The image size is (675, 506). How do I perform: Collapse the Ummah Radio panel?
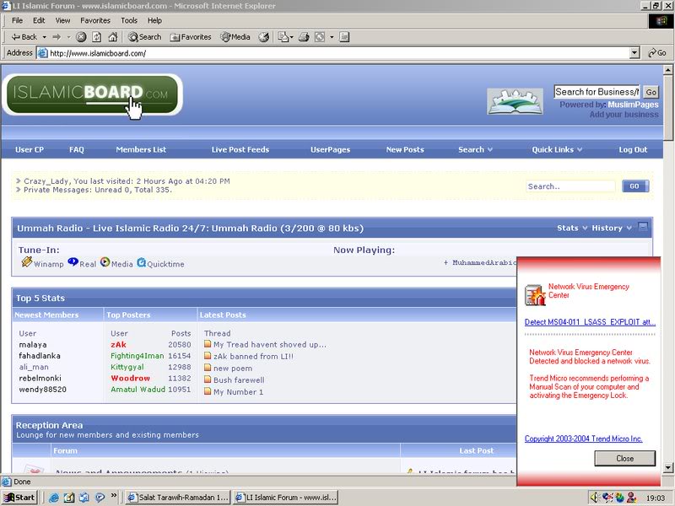coord(642,227)
